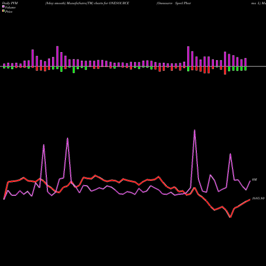Click the '0M' volume value label
The image size is (266, 266).
254,180
